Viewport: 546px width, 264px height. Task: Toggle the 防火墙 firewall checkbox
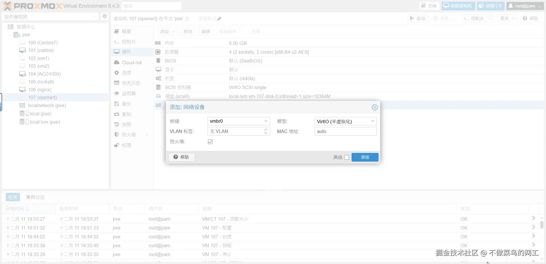[x=210, y=142]
